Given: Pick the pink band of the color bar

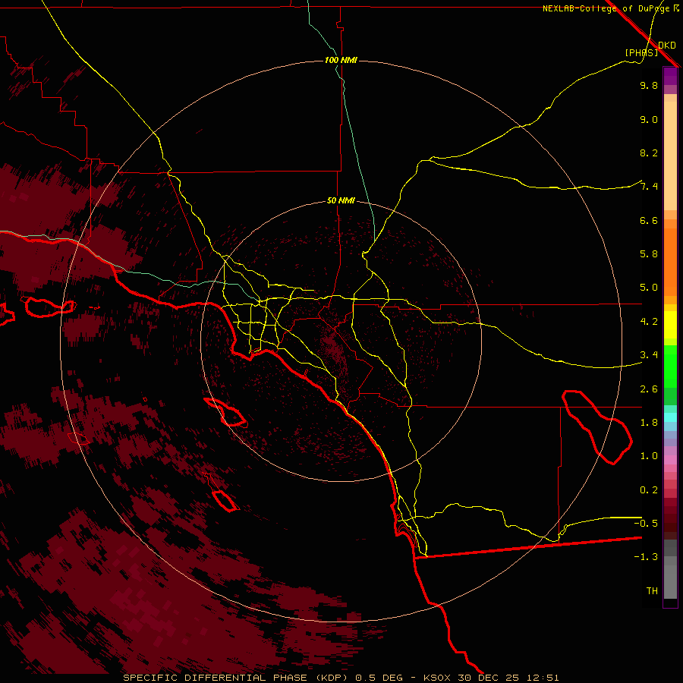Looking at the screenshot, I should [670, 460].
